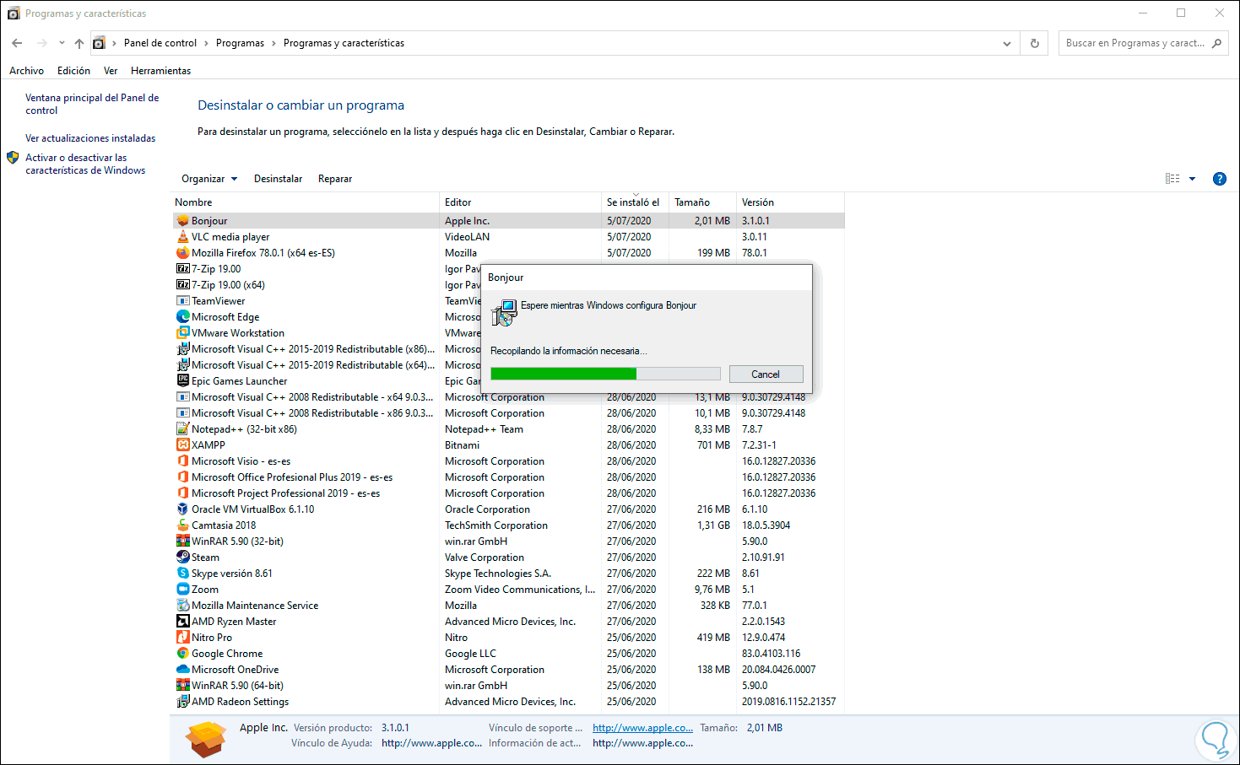The image size is (1240, 765).
Task: Click the Microsoft OneDrive cloud icon
Action: coord(182,670)
